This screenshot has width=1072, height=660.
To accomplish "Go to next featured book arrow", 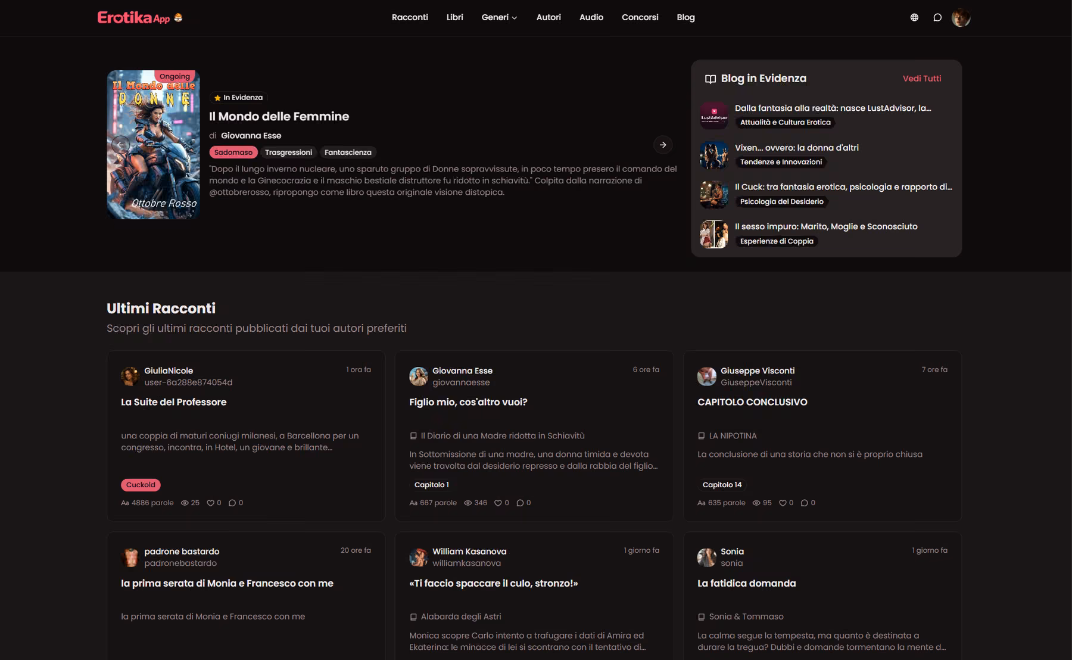I will pyautogui.click(x=663, y=145).
